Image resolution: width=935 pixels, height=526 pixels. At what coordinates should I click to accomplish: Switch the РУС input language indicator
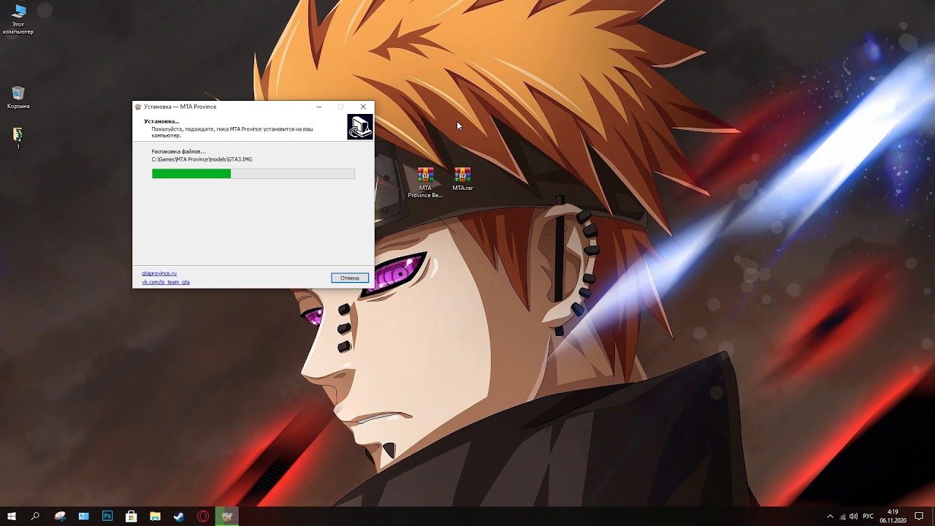(869, 517)
